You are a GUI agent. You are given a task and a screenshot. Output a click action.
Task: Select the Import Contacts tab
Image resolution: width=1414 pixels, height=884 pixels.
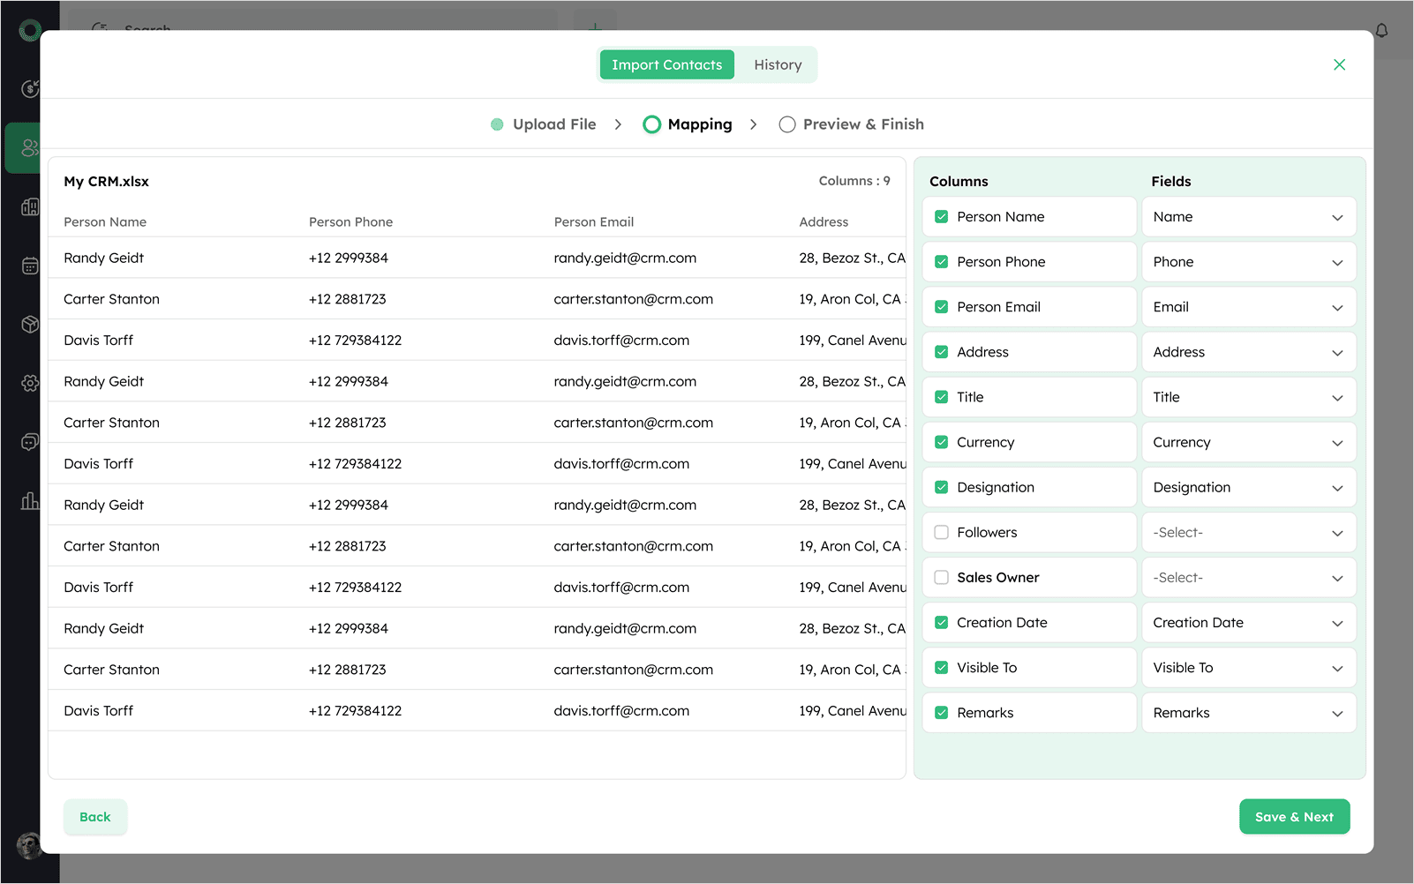pyautogui.click(x=666, y=64)
